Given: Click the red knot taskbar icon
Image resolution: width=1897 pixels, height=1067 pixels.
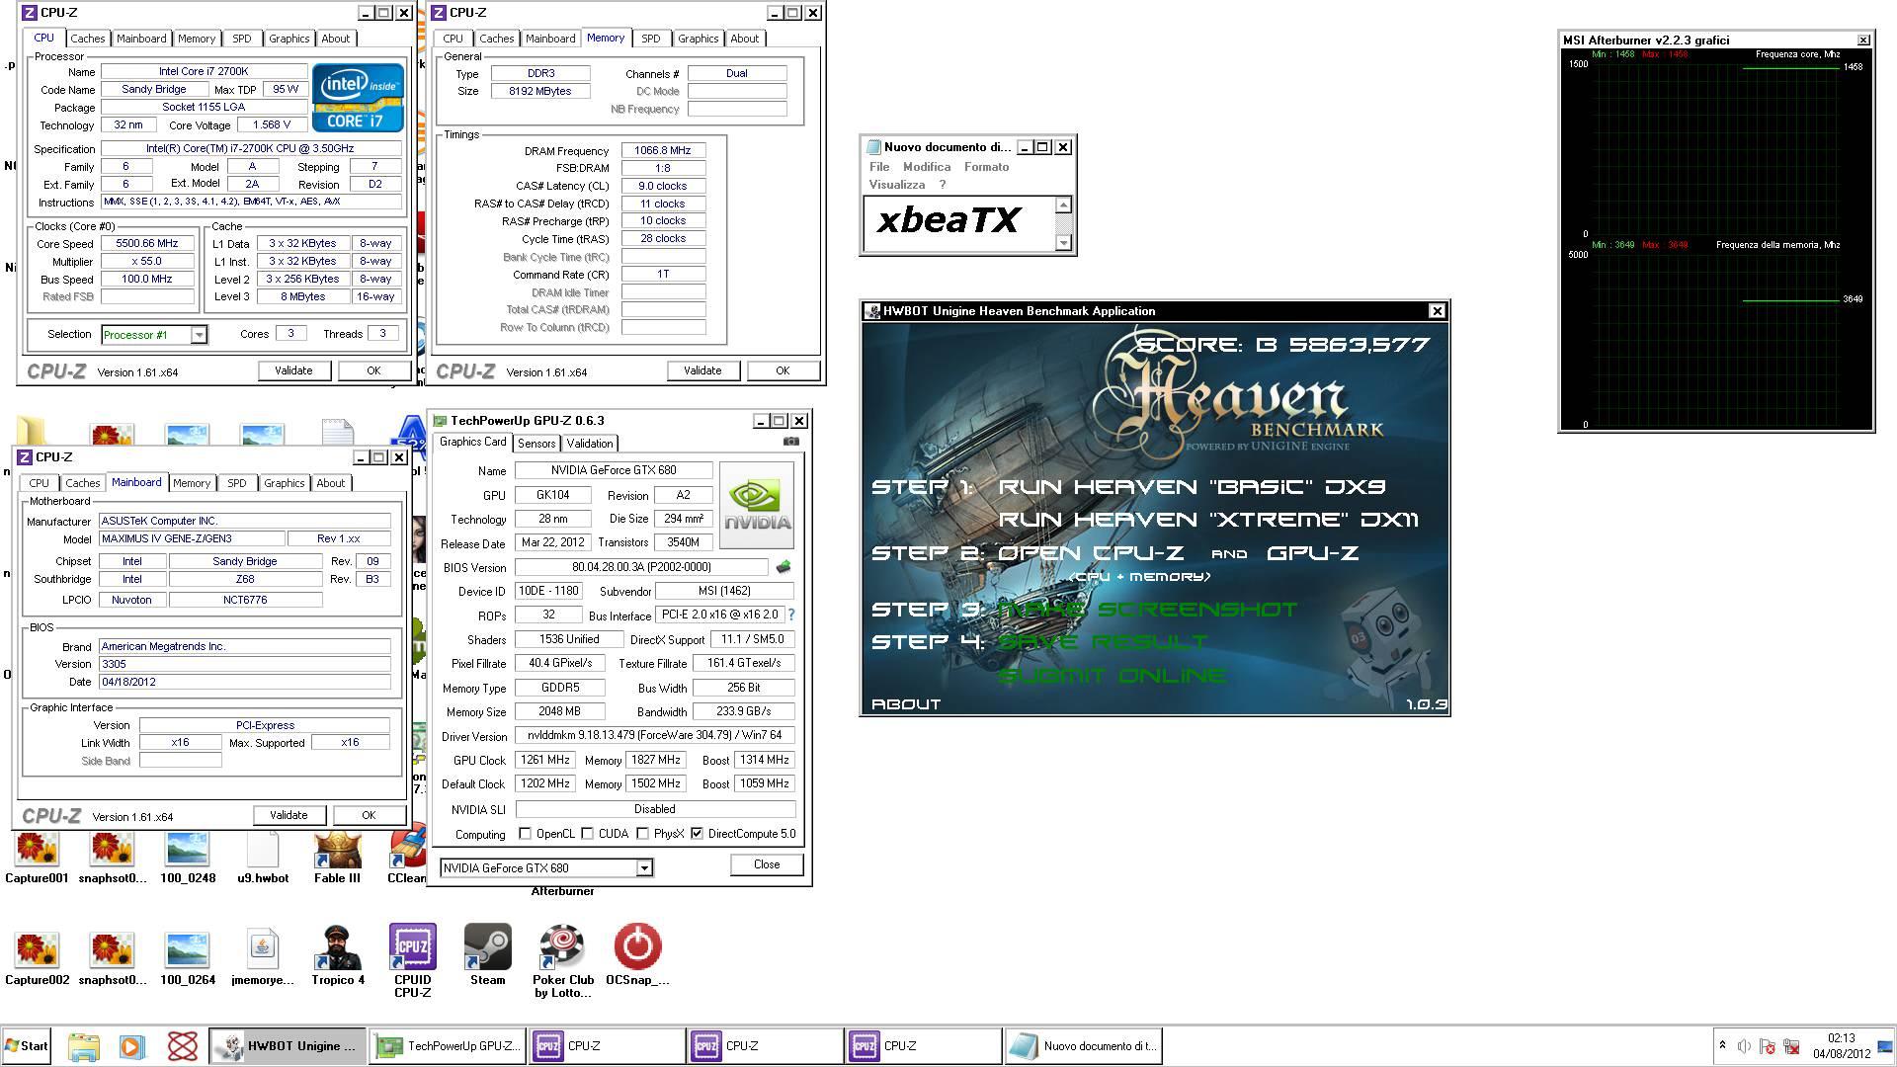Looking at the screenshot, I should [x=183, y=1046].
